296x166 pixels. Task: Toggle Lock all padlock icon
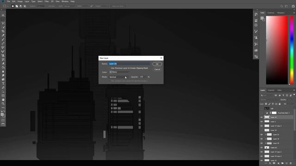coord(280,104)
